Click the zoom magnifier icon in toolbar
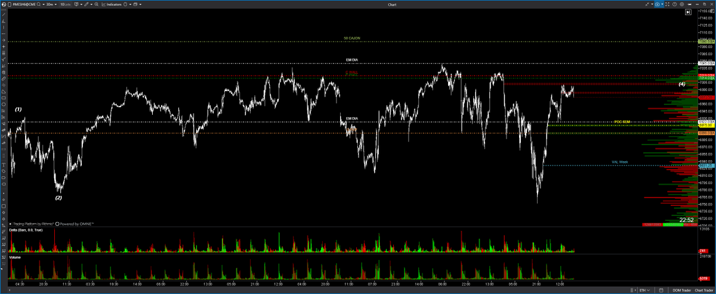This screenshot has width=716, height=294. tap(97, 4)
